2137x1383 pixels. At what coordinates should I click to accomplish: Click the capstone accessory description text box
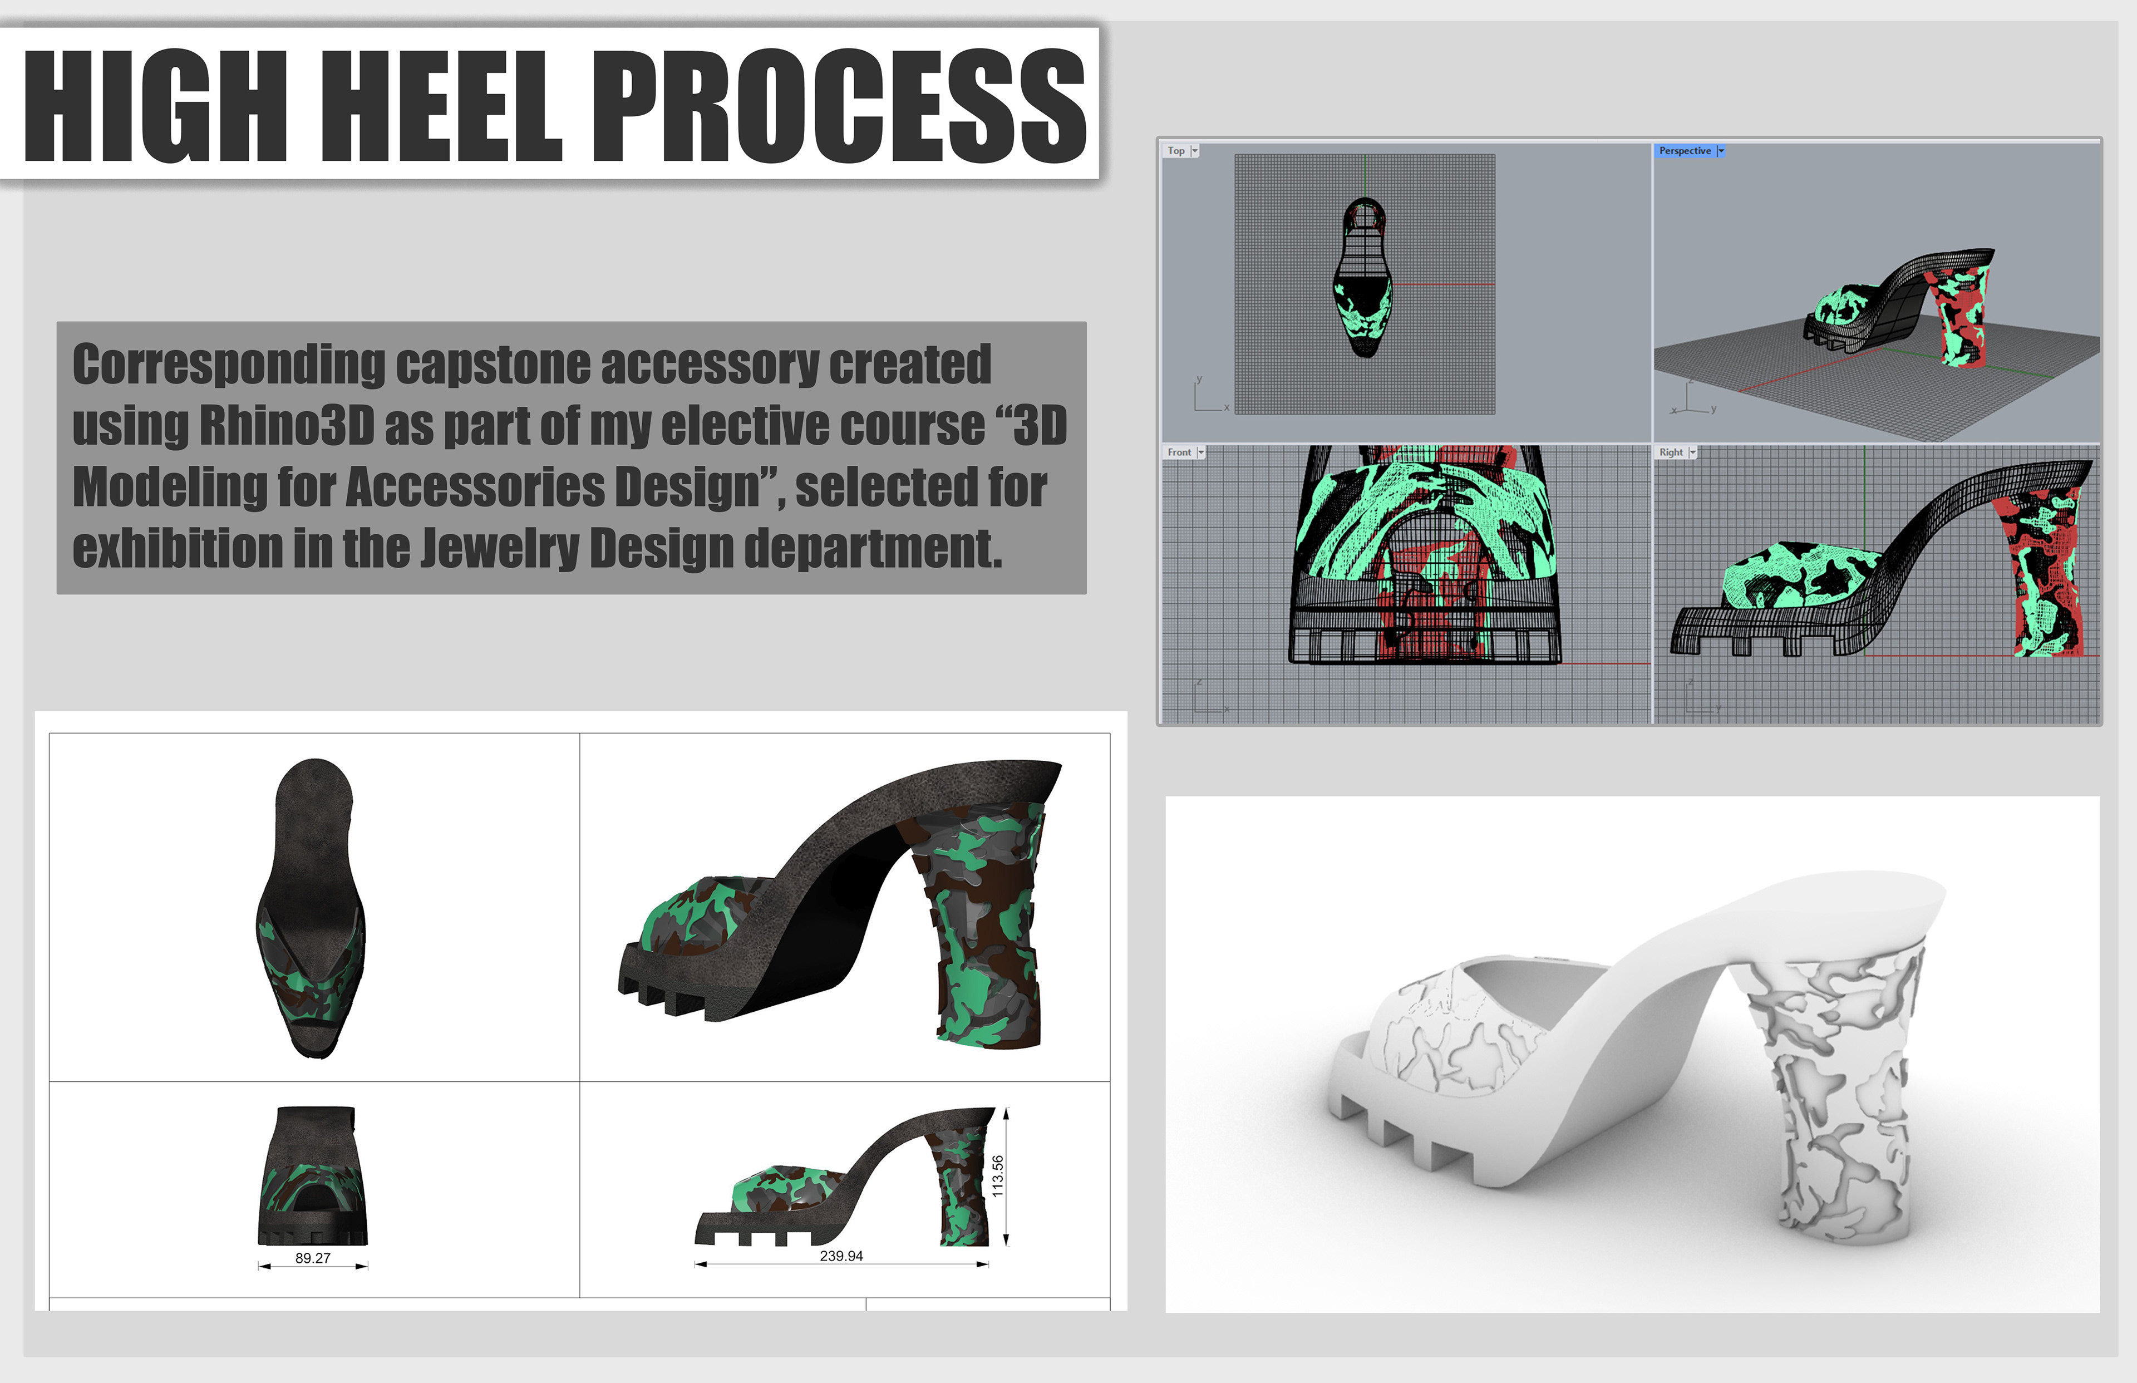point(571,457)
